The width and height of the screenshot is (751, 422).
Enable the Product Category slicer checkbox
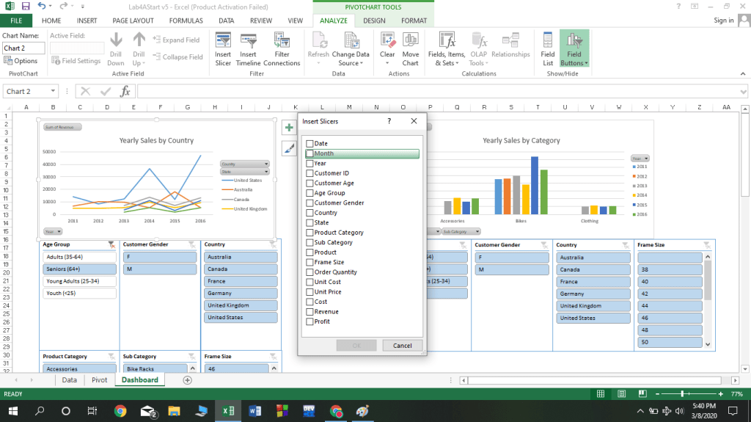click(310, 233)
